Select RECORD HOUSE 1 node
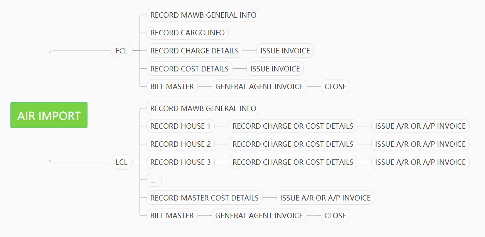 (180, 126)
